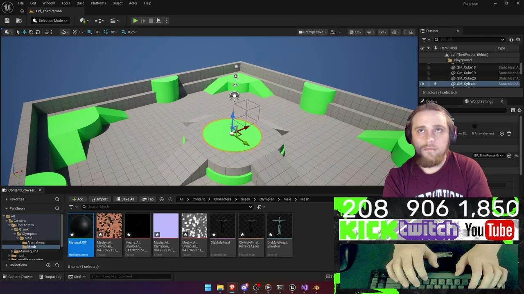This screenshot has height=294, width=524.
Task: Open the Output Log
Action: pos(50,276)
